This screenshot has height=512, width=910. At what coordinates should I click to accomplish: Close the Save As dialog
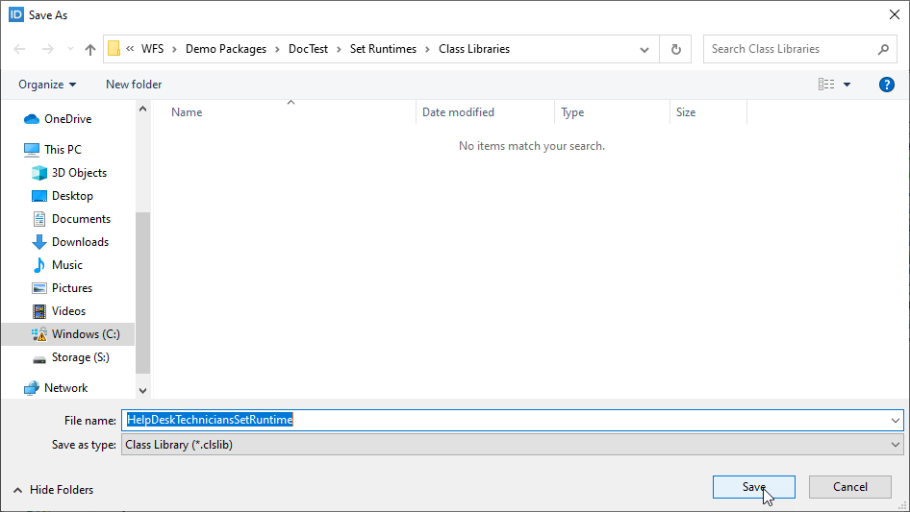click(895, 14)
